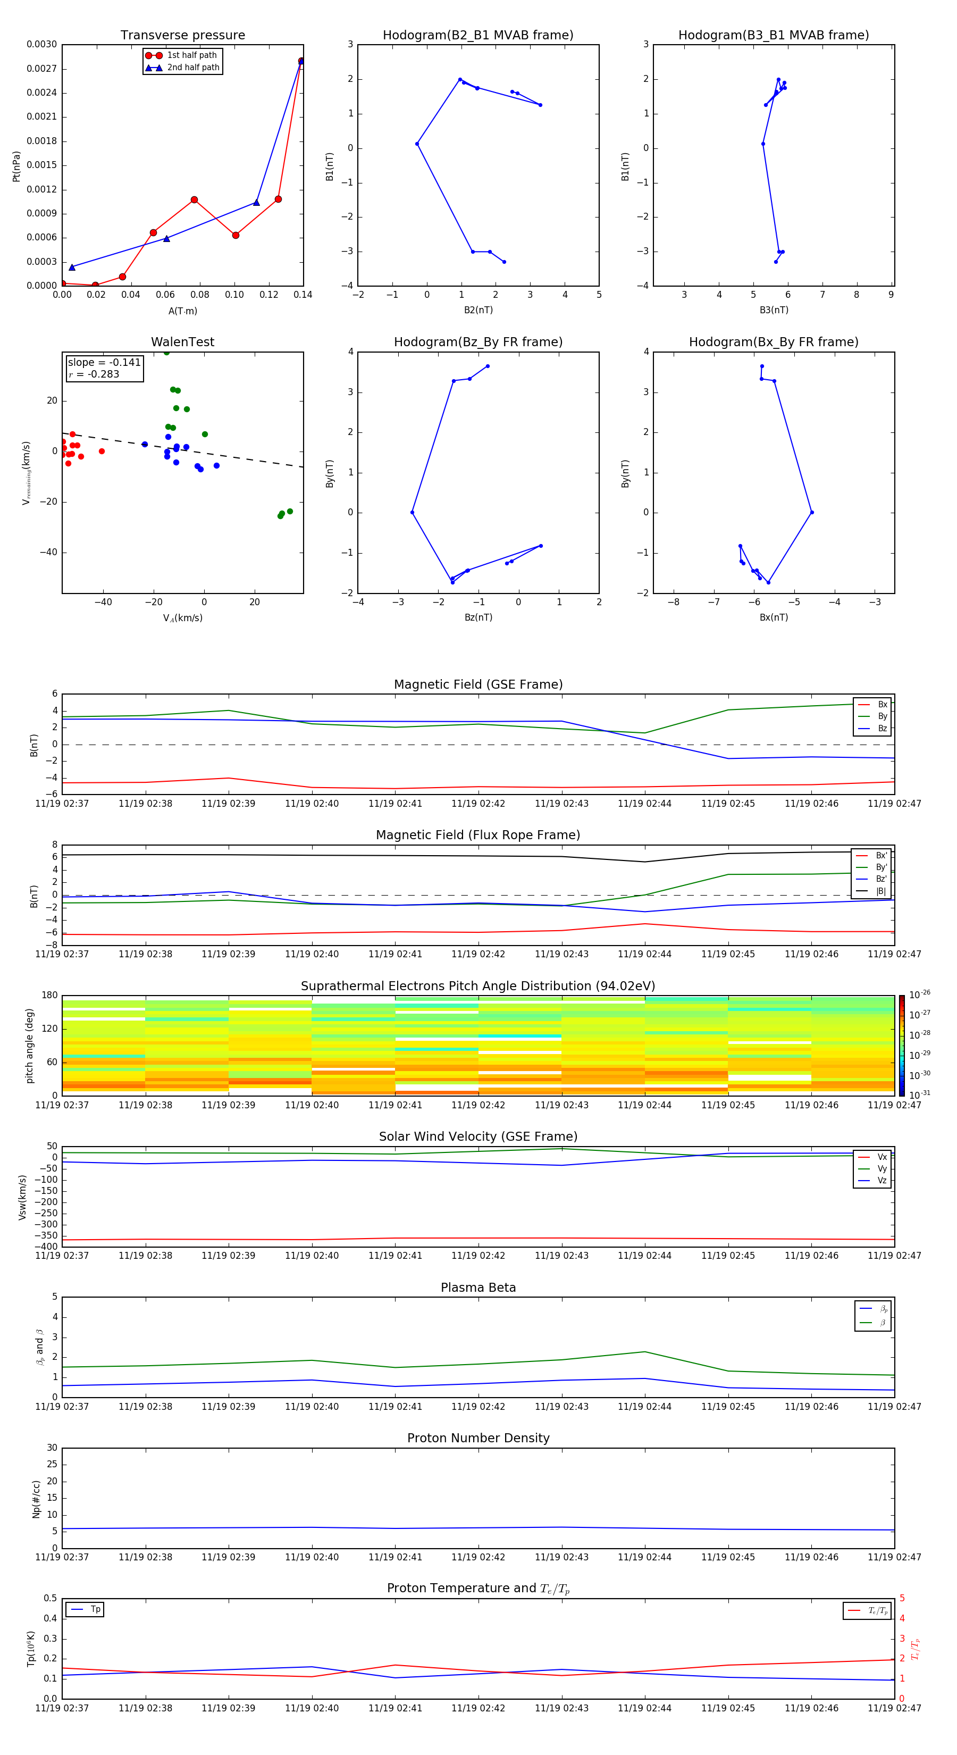Viewport: 957px width, 1755px height.
Task: Select the βp legend entry in Plasma Beta
Action: coord(873,1309)
